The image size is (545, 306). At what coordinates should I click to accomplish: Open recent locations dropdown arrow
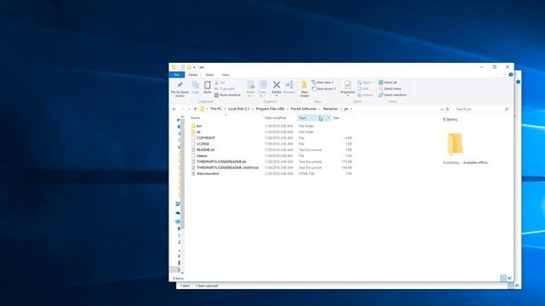tap(189, 110)
